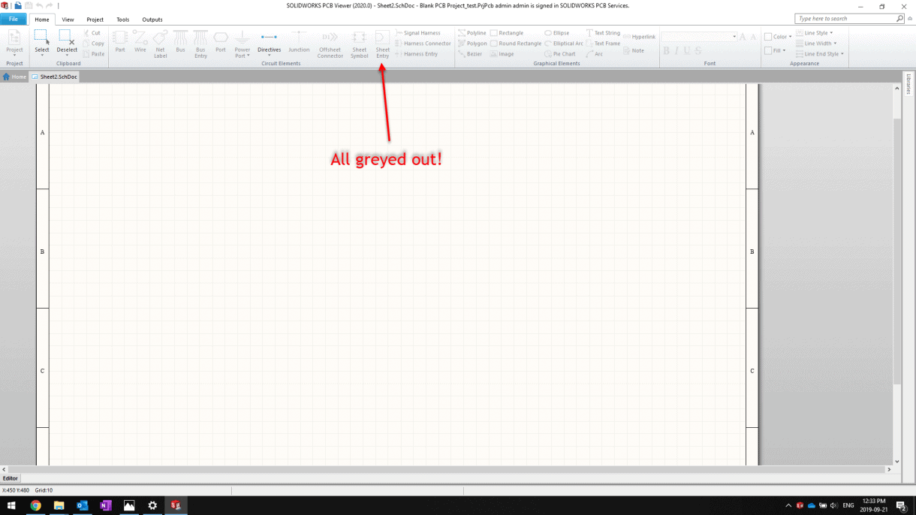Open the font name combo box
The image size is (916, 515).
pos(699,37)
